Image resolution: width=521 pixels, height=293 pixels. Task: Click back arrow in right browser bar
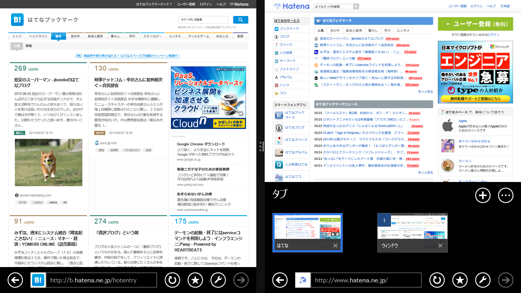(x=280, y=280)
